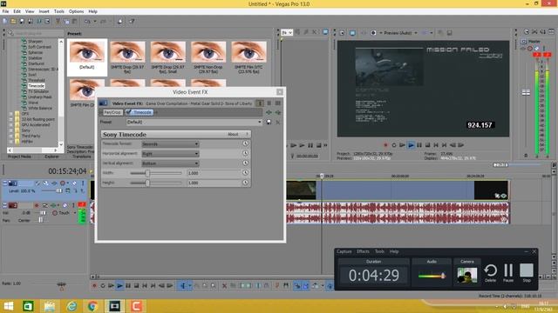The height and width of the screenshot is (313, 558).
Task: Toggle the Timecode checkbox in the FX chain
Action: (x=129, y=112)
